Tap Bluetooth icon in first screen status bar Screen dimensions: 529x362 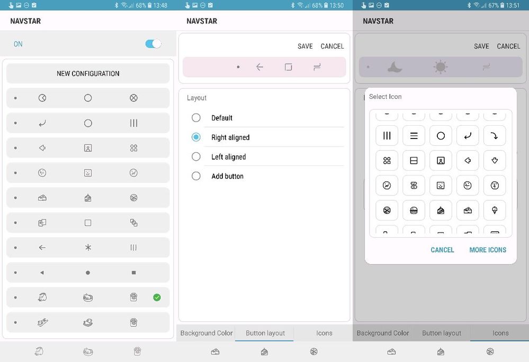pos(116,5)
